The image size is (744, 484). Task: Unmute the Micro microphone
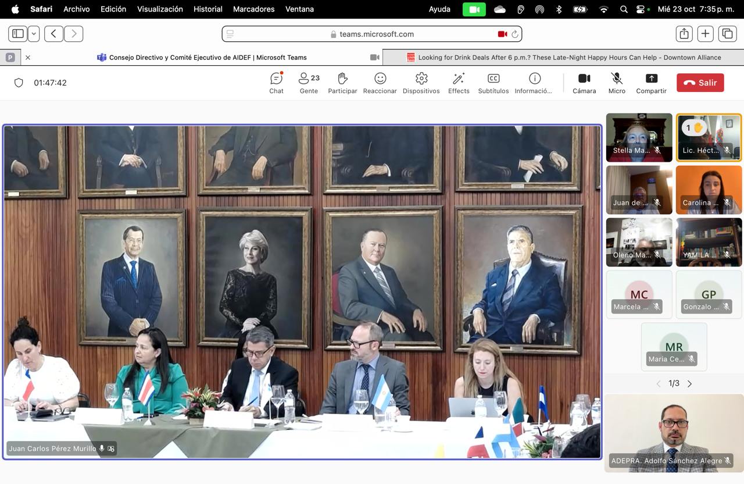(x=617, y=83)
